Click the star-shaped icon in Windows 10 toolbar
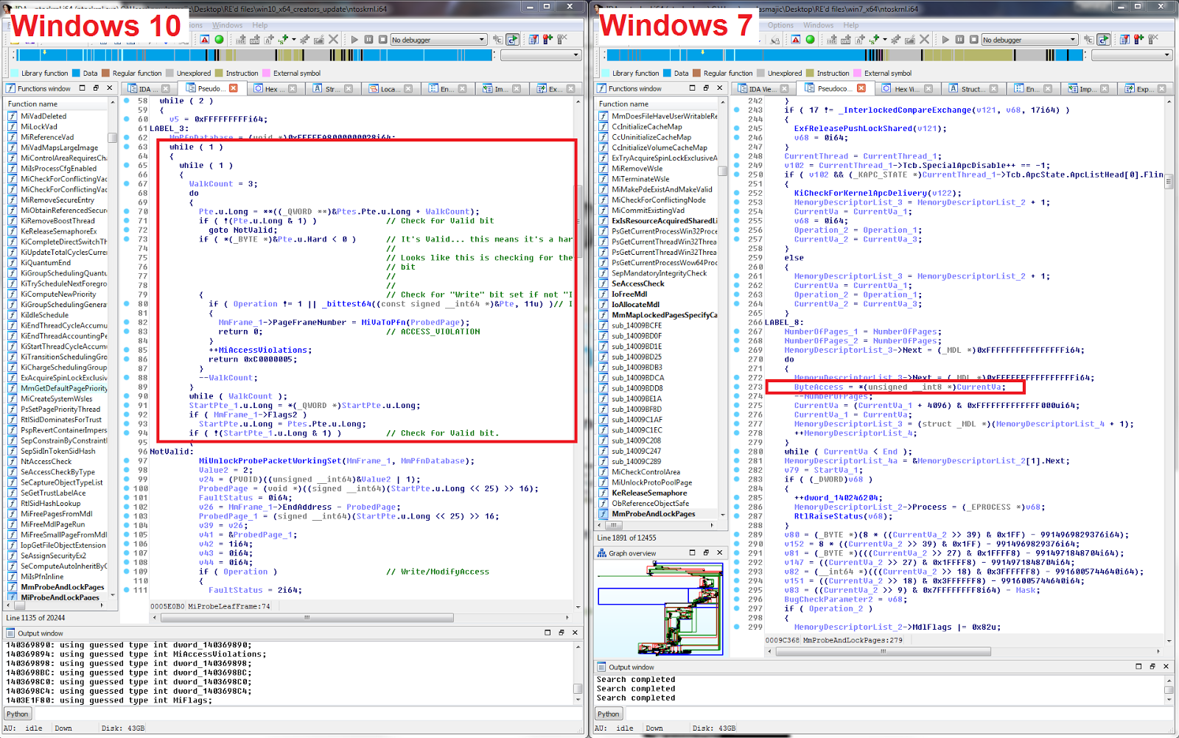Viewport: 1179px width, 738px height. tap(306, 39)
